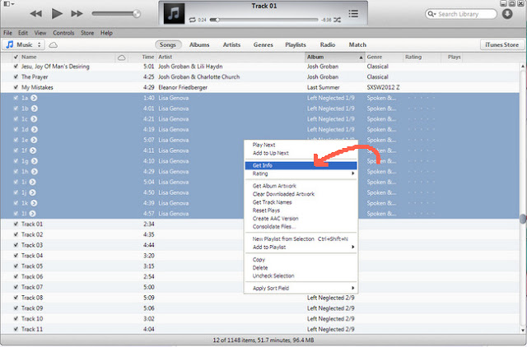Click the arrow icon next to 1e
Image resolution: width=527 pixels, height=347 pixels.
pos(34,140)
